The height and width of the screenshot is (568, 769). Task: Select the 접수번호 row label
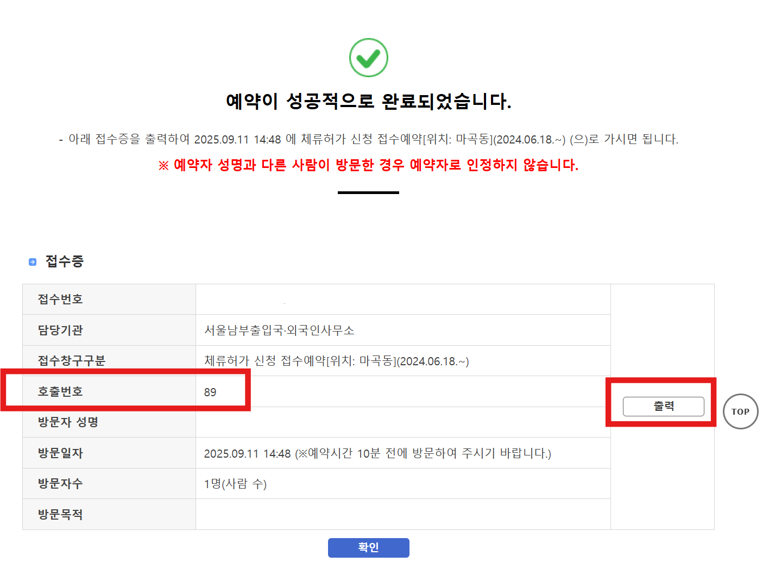pyautogui.click(x=60, y=299)
